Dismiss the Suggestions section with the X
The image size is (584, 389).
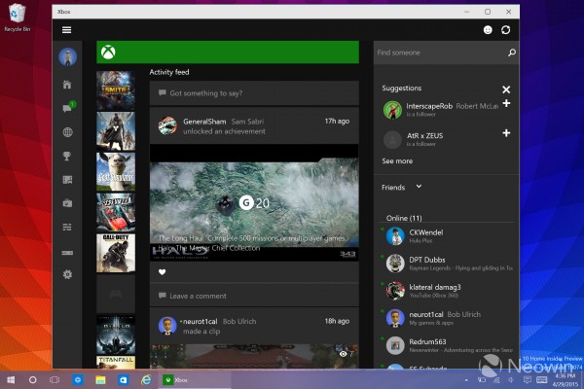click(x=506, y=89)
